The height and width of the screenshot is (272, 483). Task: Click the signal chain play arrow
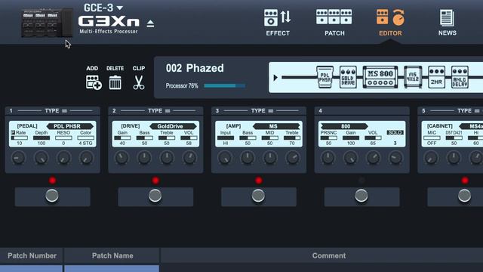(275, 78)
